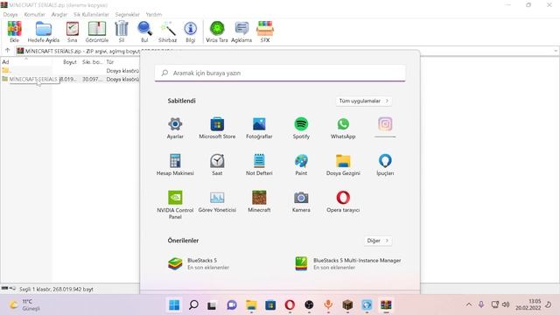Open WhatsApp from pinned apps
The height and width of the screenshot is (315, 560).
[343, 128]
